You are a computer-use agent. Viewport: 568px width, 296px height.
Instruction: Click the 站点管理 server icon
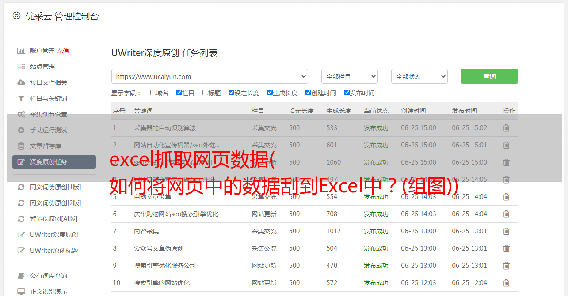(x=21, y=67)
